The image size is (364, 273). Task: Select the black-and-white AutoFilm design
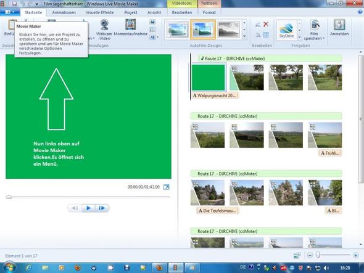pos(228,30)
